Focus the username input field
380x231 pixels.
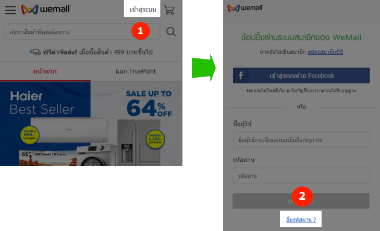[301, 140]
